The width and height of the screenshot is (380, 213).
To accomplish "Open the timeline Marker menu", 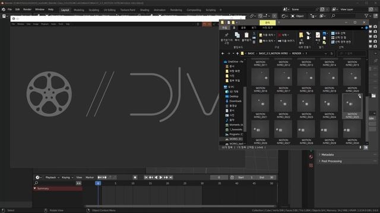I will pos(90,177).
